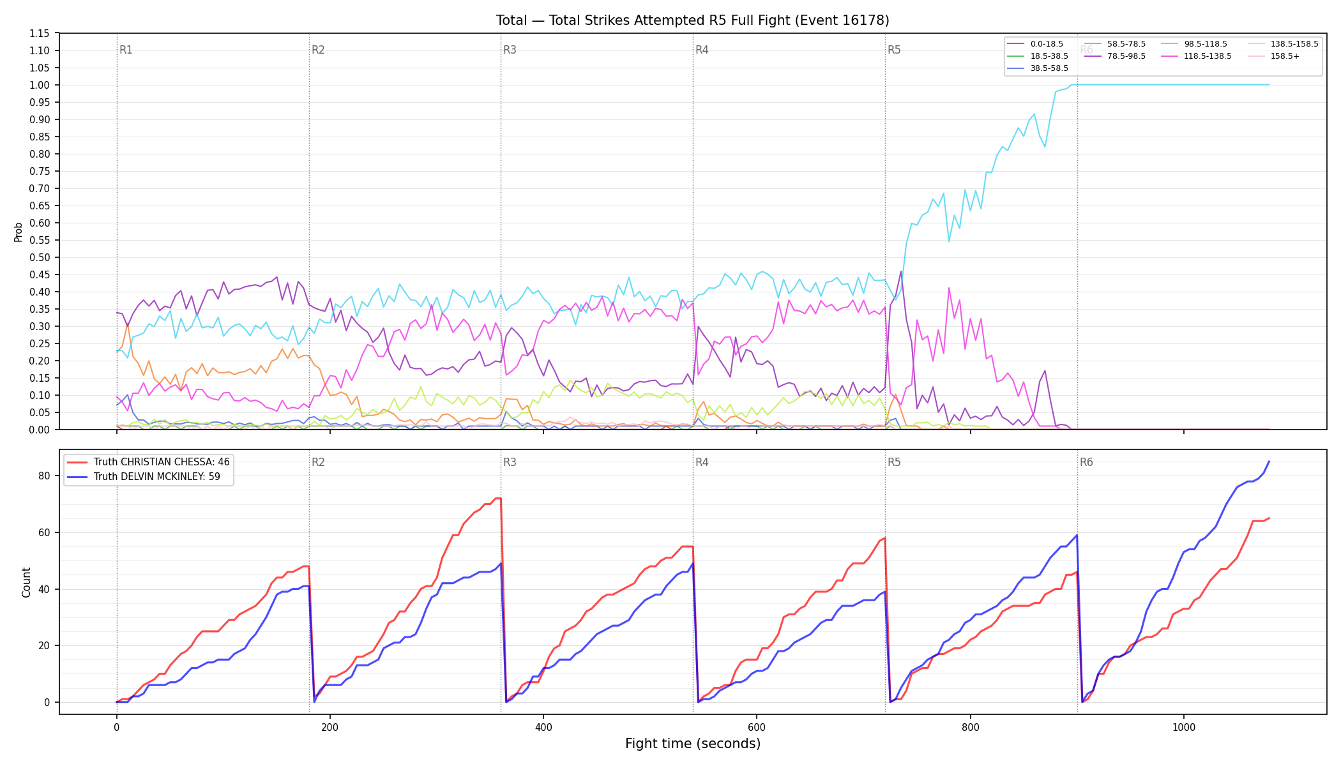Click the 60 tick on the Count axis
This screenshot has height=766, width=1341.
click(x=43, y=532)
